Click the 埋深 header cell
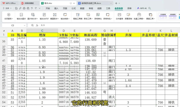 tap(42, 35)
